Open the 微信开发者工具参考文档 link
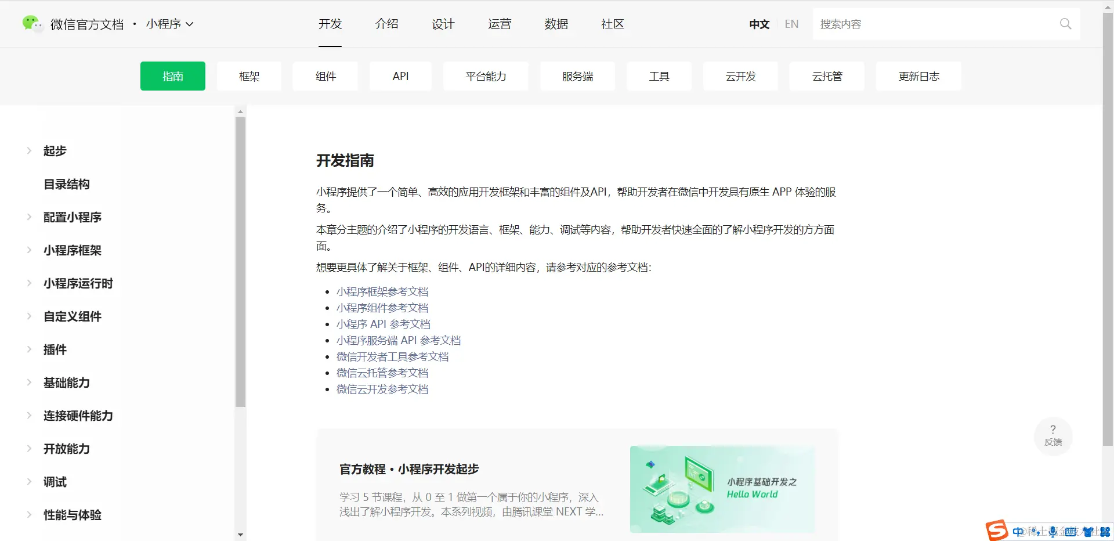The width and height of the screenshot is (1114, 541). tap(393, 356)
